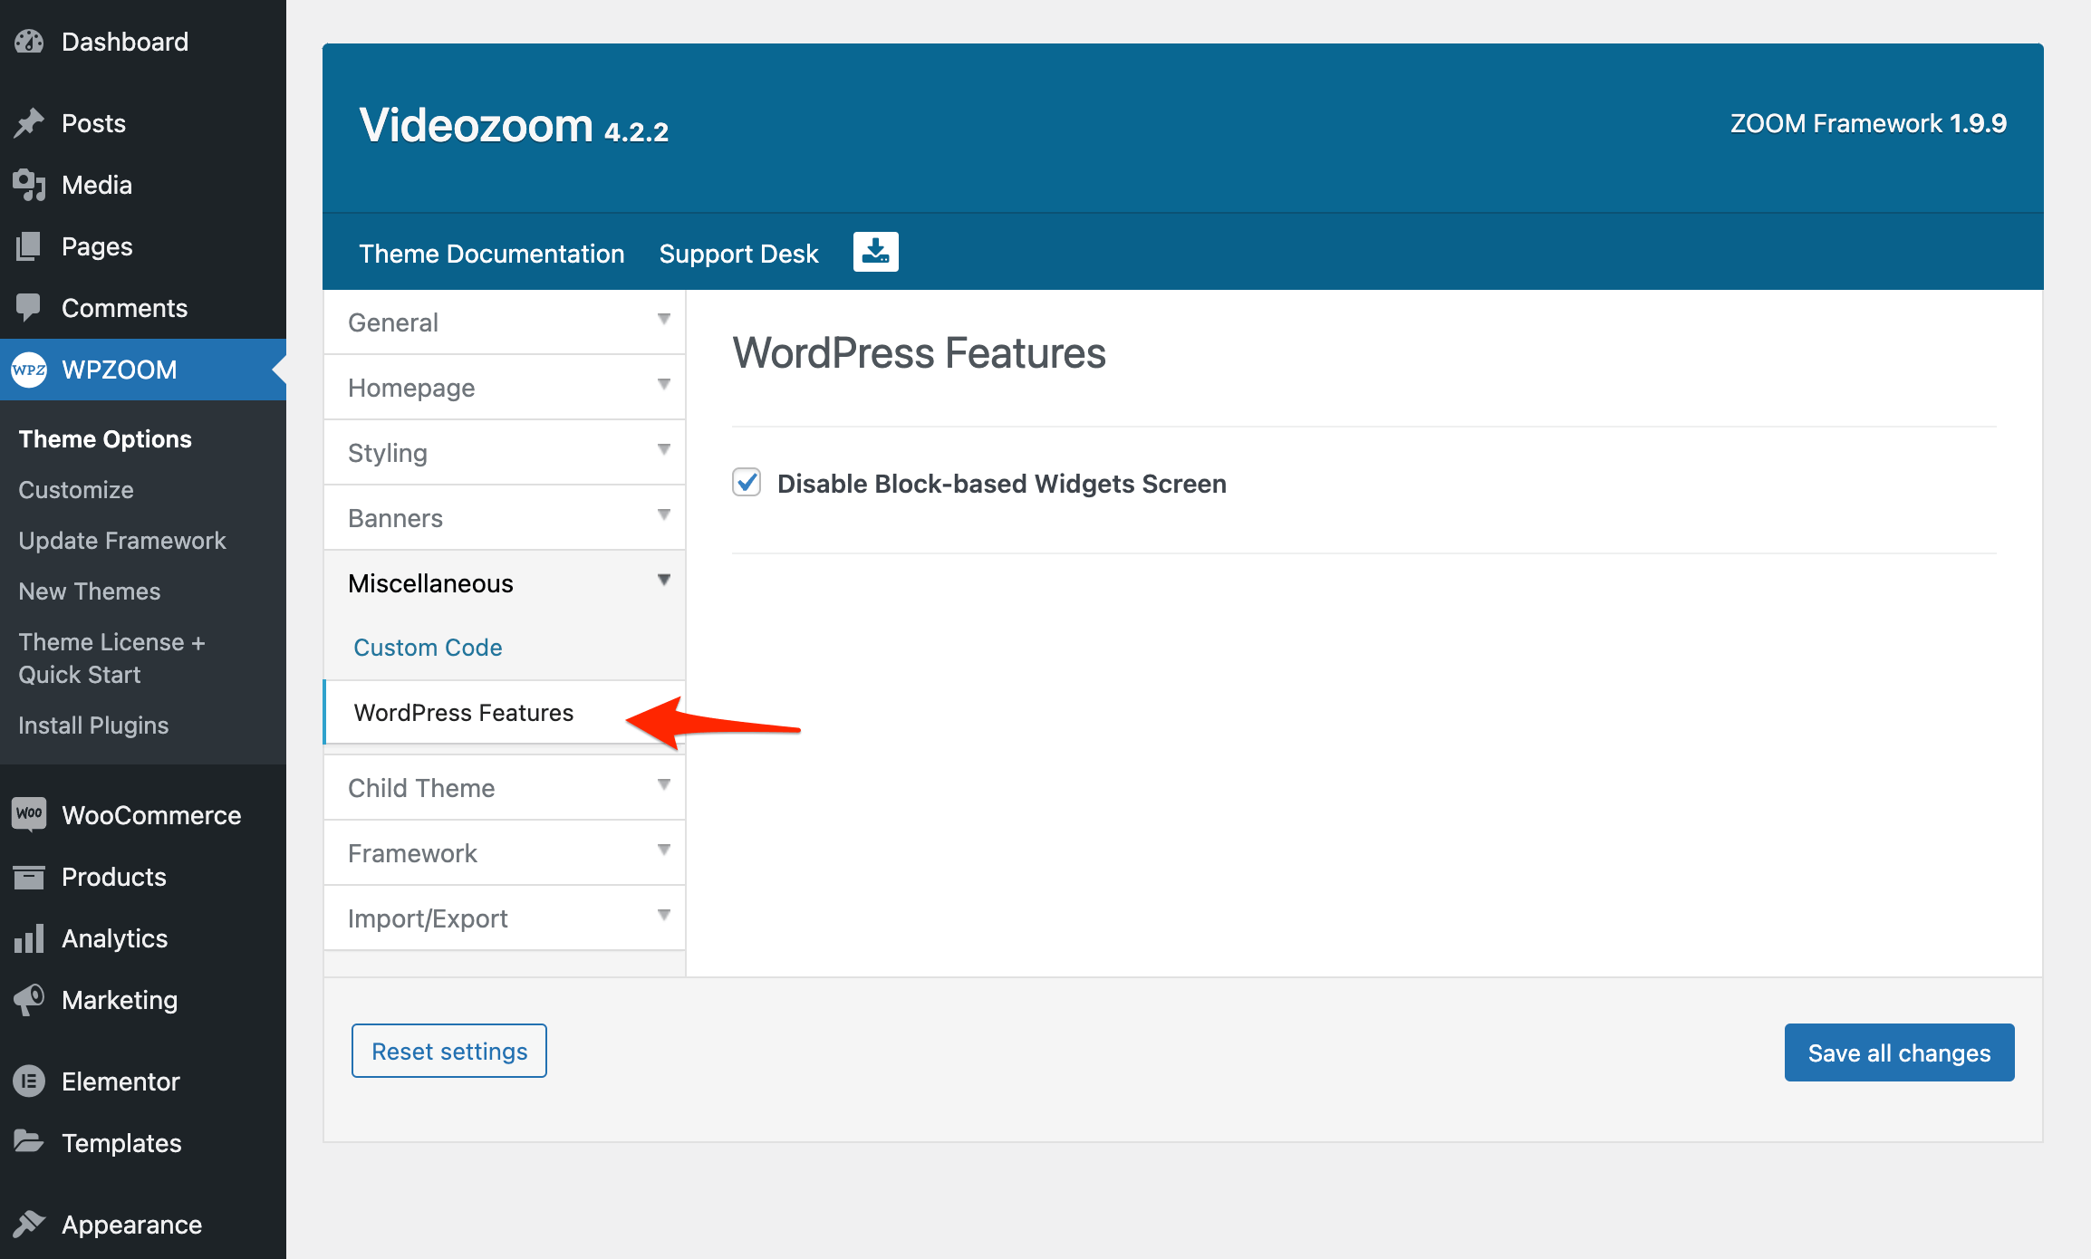Click the Appearance paintbrush icon
Viewport: 2091px width, 1259px height.
coord(29,1224)
